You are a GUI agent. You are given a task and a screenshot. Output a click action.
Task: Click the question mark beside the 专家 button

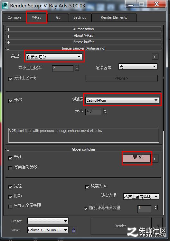click(155, 158)
